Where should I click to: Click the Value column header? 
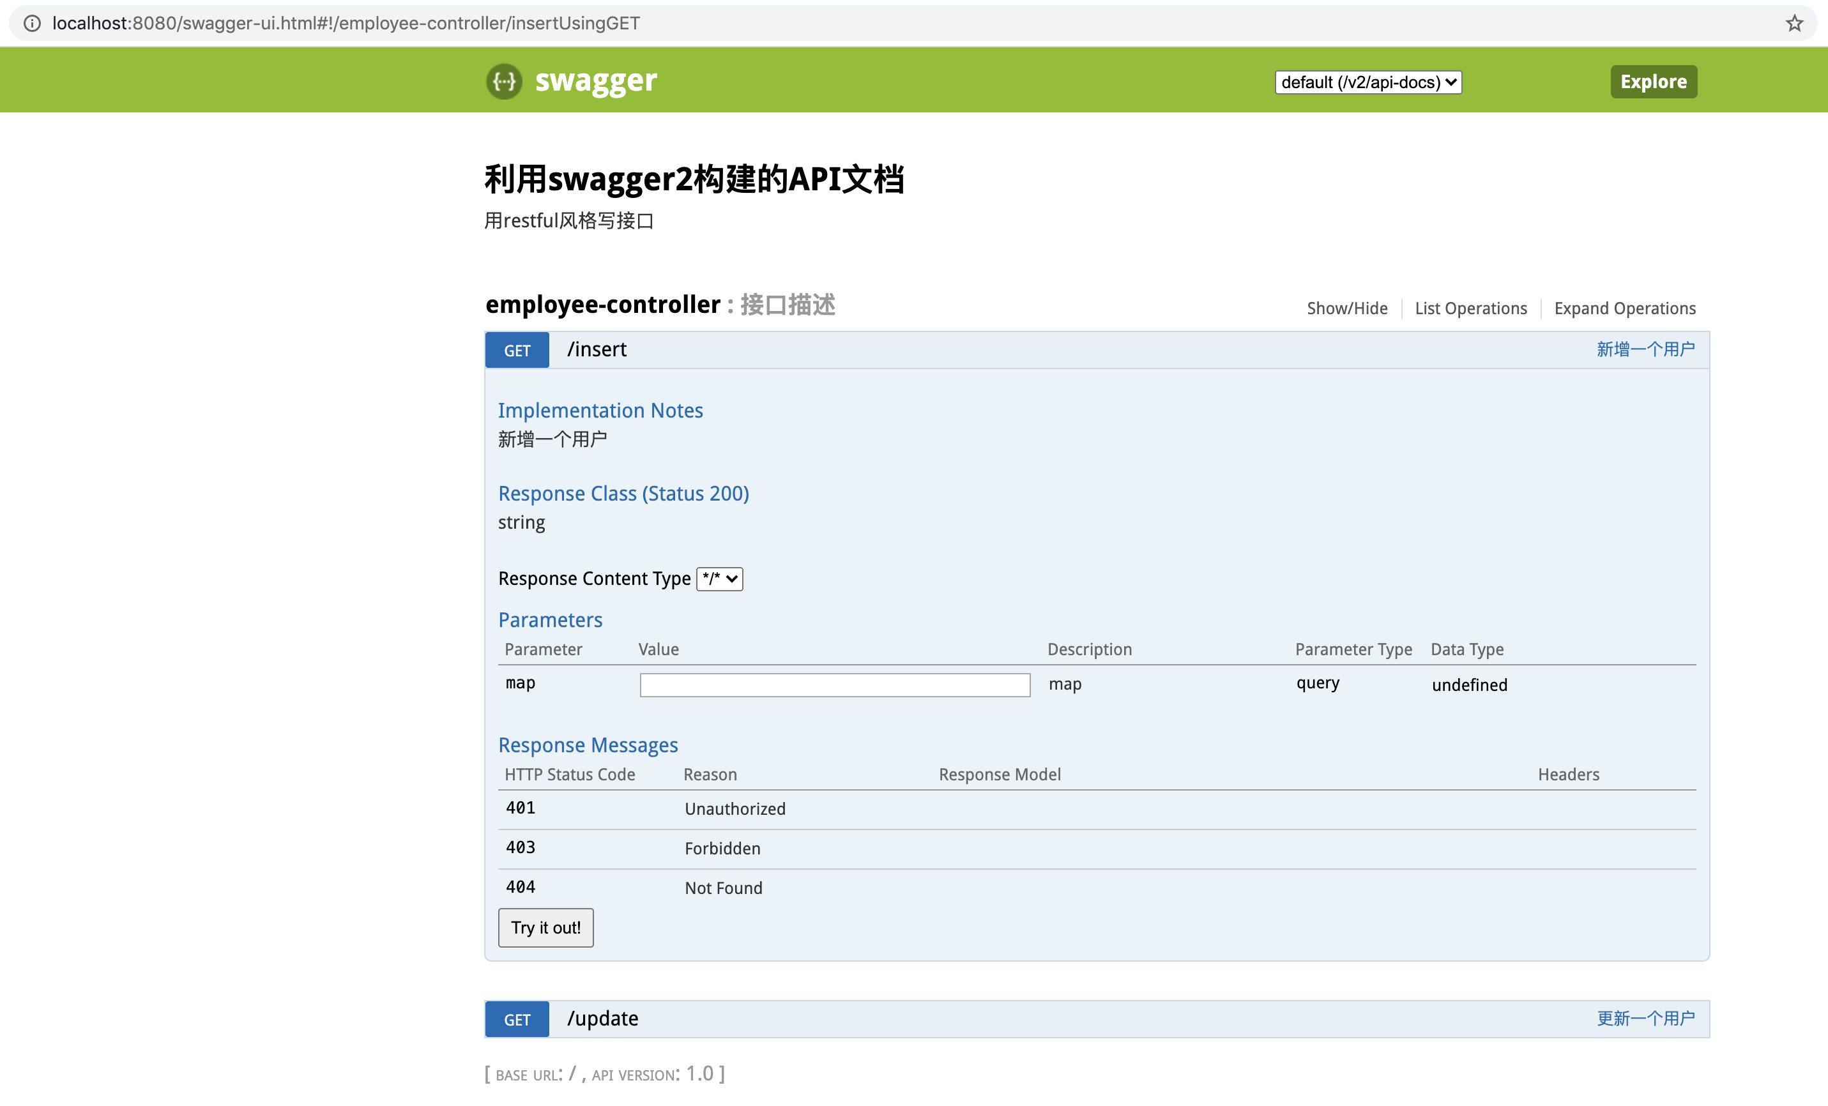coord(658,649)
